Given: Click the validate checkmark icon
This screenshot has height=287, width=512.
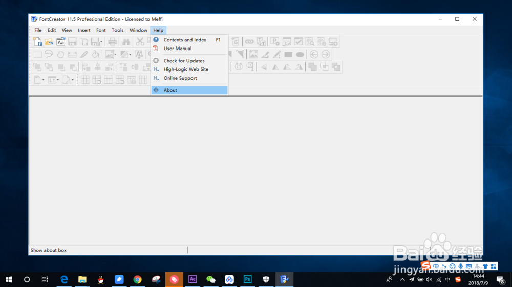Looking at the screenshot, I should pyautogui.click(x=298, y=42).
